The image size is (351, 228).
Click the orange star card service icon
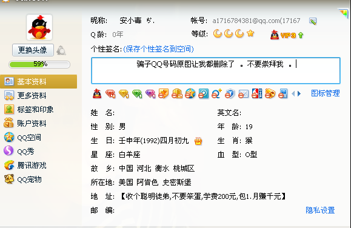[x=164, y=93]
